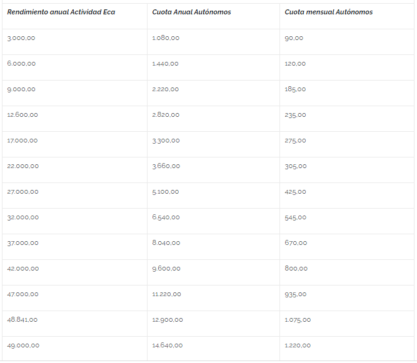Select the Cuota Anual Autónomos column header
The height and width of the screenshot is (363, 417).
tap(191, 12)
